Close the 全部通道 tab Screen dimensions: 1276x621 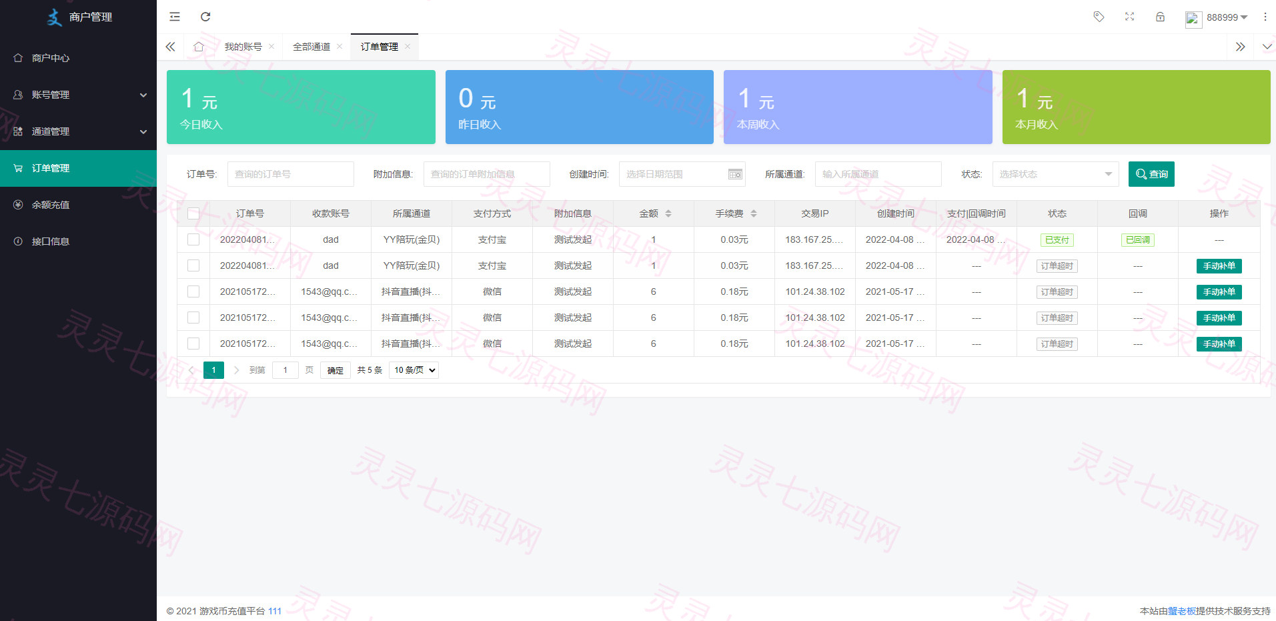click(340, 47)
